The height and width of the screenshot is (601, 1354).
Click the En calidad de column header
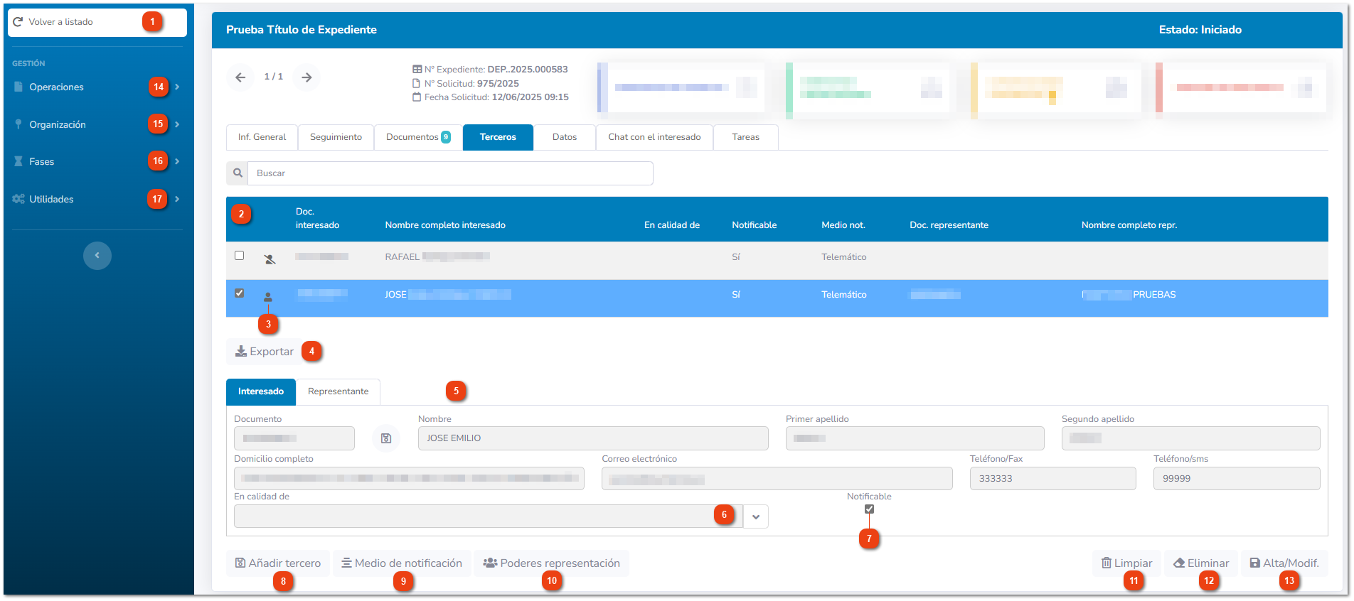pyautogui.click(x=672, y=225)
